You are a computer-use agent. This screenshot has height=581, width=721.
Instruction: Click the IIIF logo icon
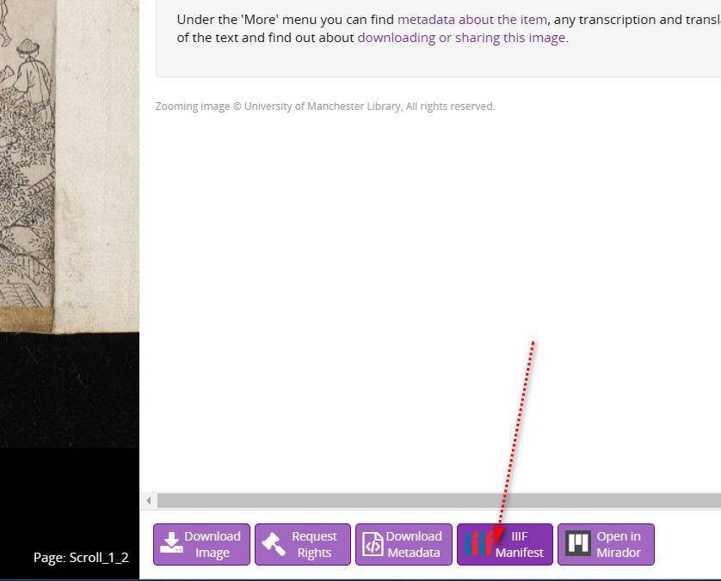click(x=478, y=544)
